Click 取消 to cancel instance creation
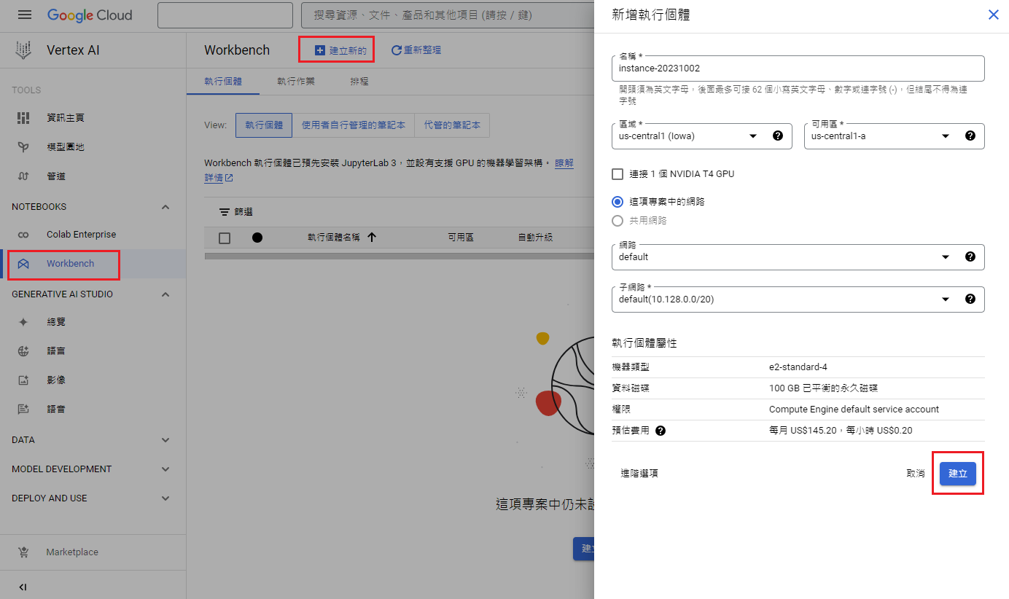Viewport: 1009px width, 599px height. [916, 474]
